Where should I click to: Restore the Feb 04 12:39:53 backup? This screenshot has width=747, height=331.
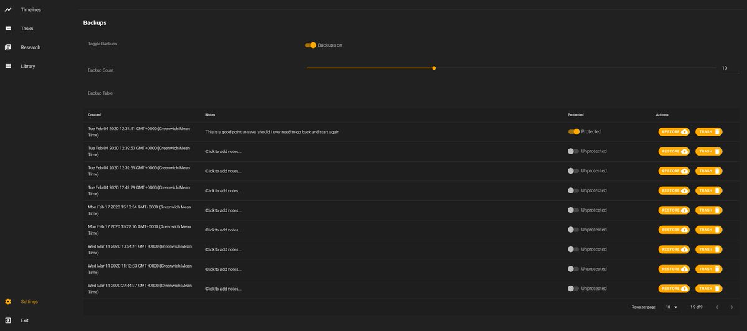pyautogui.click(x=674, y=151)
